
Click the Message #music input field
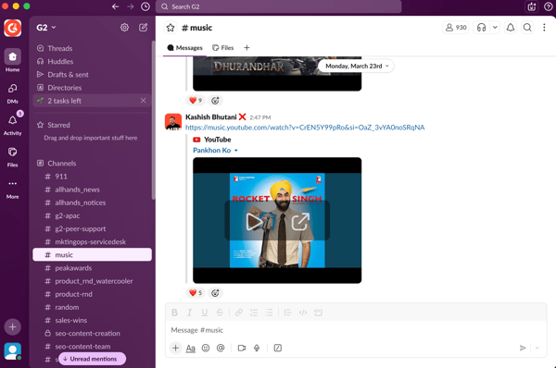coord(356,330)
